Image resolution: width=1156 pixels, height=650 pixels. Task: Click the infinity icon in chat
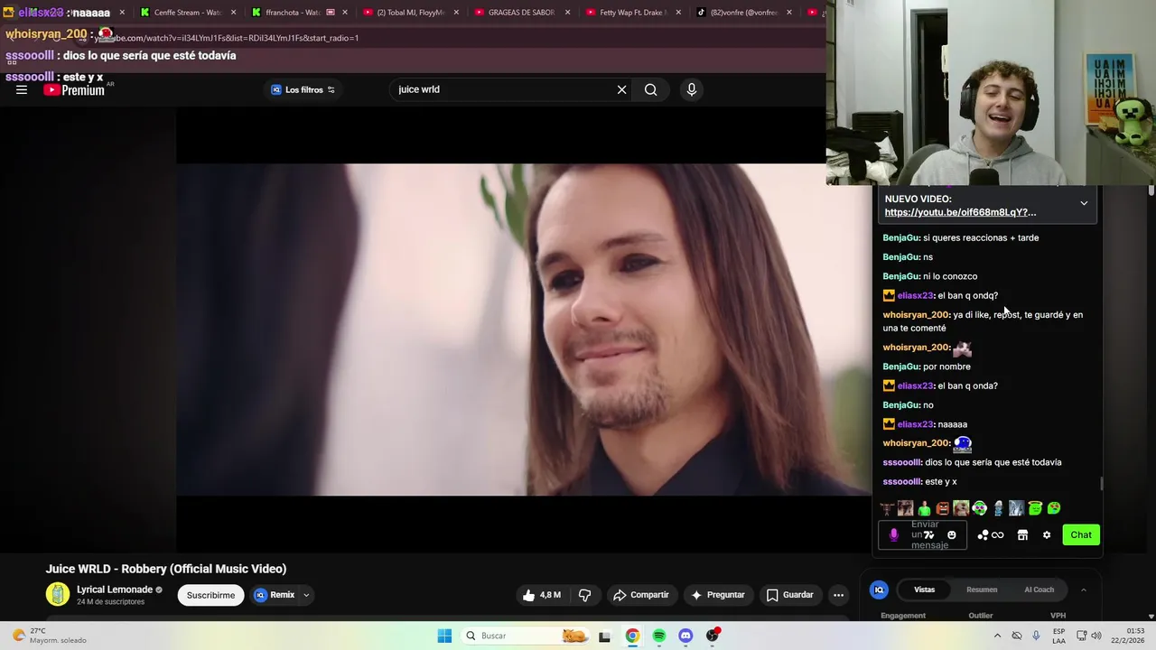click(998, 534)
